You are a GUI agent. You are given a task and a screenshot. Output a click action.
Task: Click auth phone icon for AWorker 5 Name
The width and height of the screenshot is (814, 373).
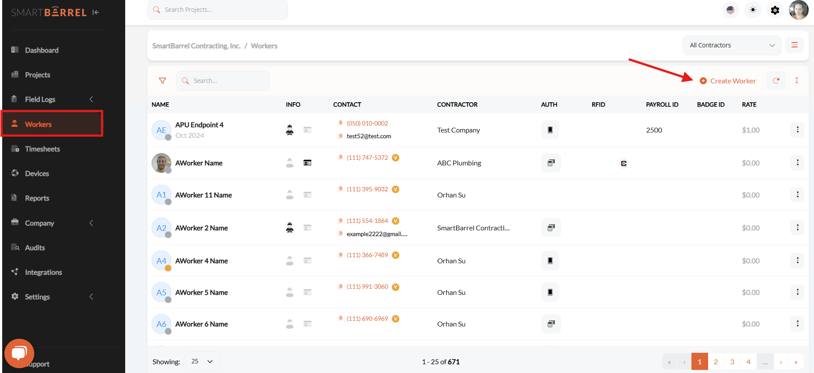click(550, 292)
